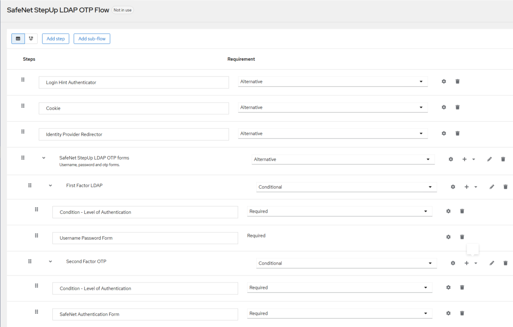Delete the Identity Provider Redirector step
Image resolution: width=513 pixels, height=327 pixels.
(x=457, y=133)
